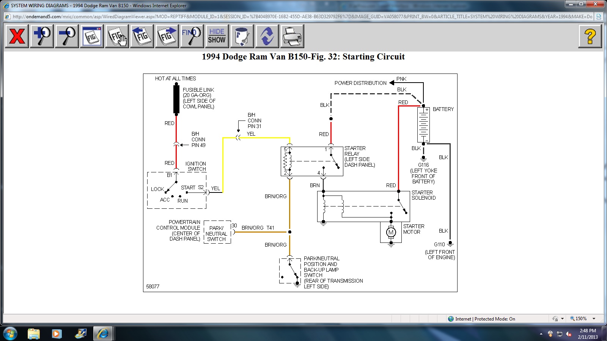Click the paint bucket color icon
The width and height of the screenshot is (607, 341).
pos(242,36)
